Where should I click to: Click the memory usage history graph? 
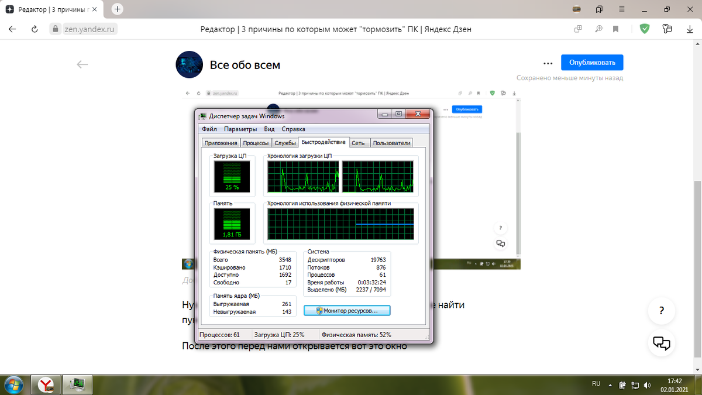[x=341, y=225]
